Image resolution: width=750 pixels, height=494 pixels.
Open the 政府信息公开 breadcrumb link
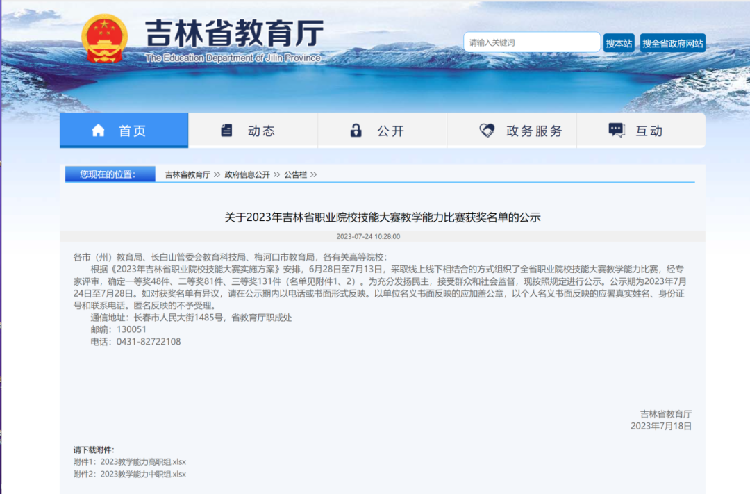click(x=247, y=174)
